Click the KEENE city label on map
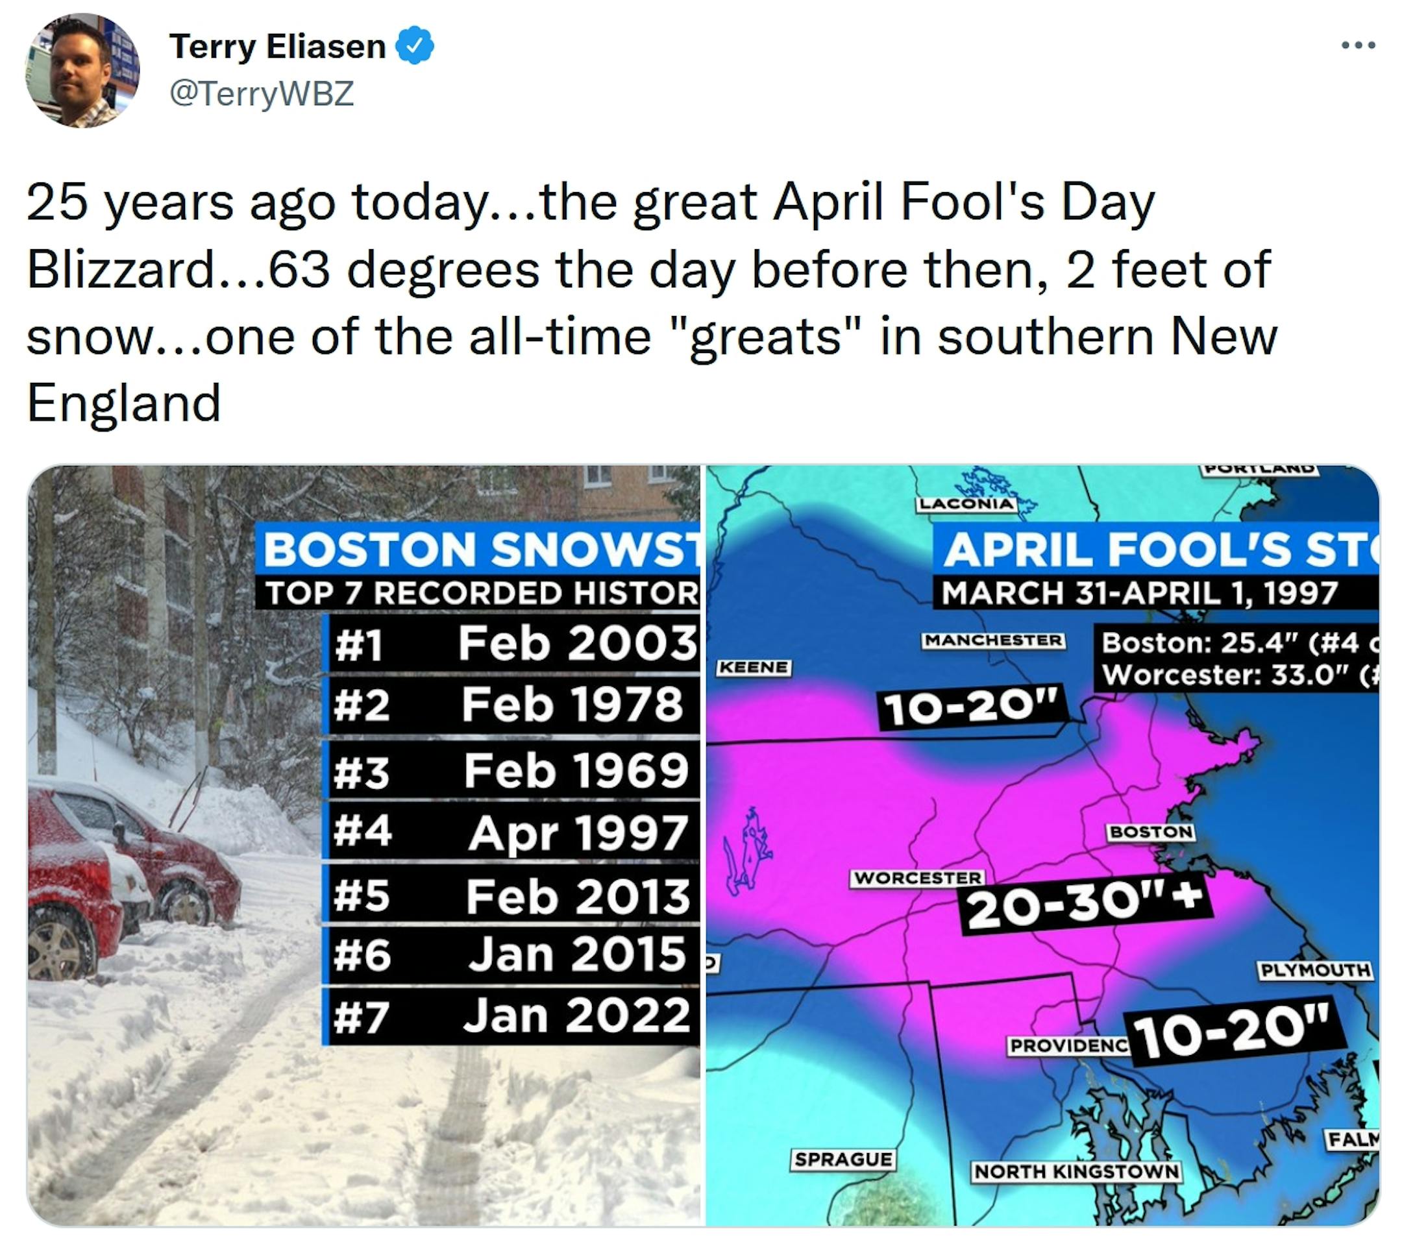The height and width of the screenshot is (1240, 1402). point(754,666)
